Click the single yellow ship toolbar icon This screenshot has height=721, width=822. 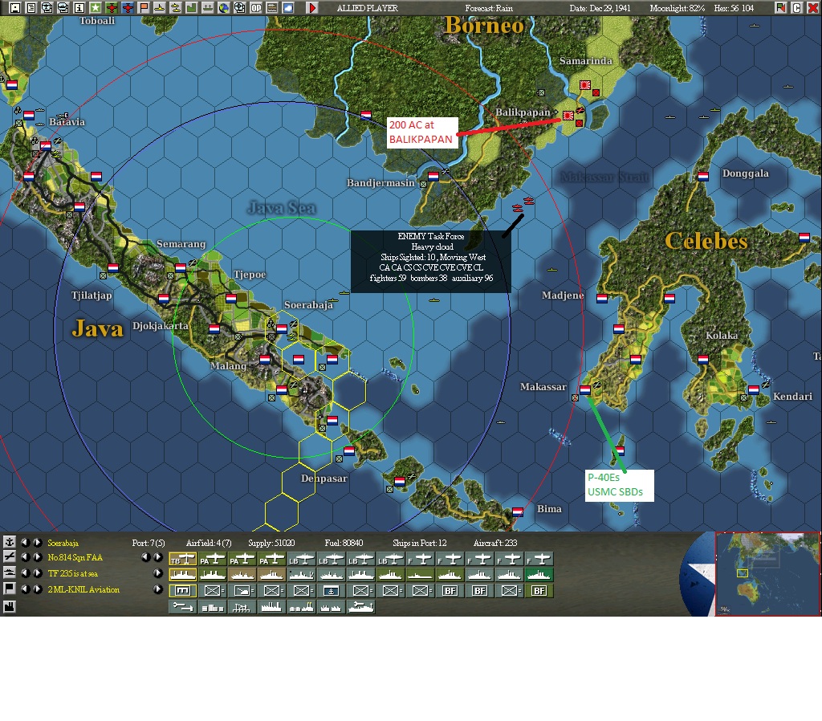(160, 8)
